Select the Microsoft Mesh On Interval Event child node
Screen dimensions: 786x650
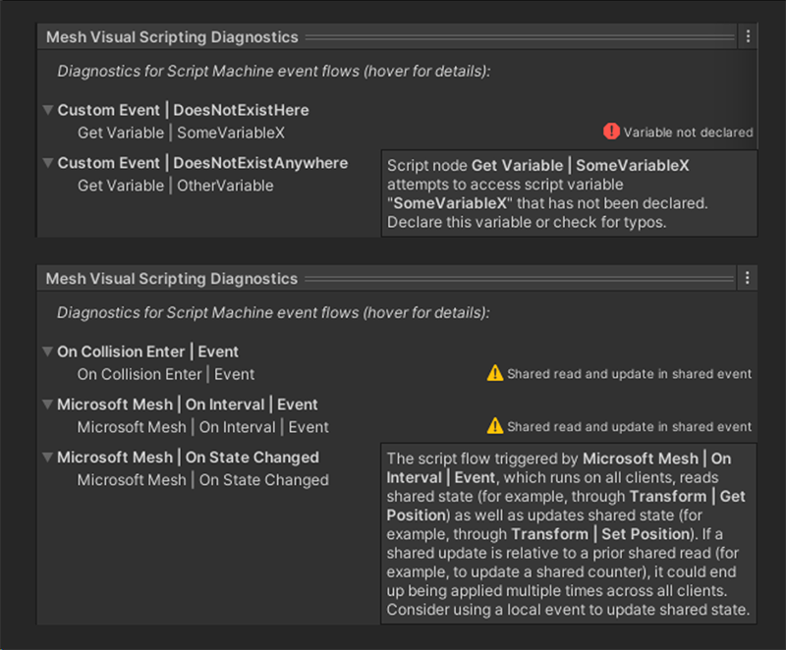(x=202, y=427)
